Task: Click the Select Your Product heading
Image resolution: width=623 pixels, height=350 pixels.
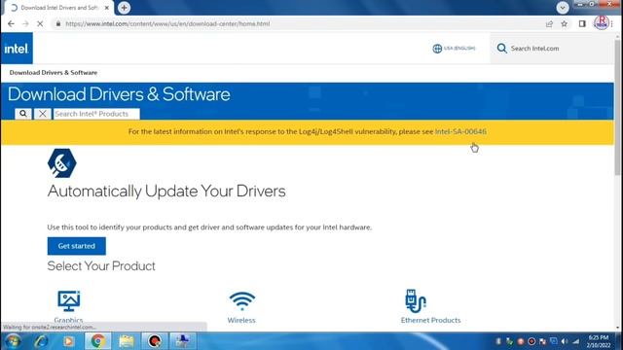Action: [x=101, y=266]
